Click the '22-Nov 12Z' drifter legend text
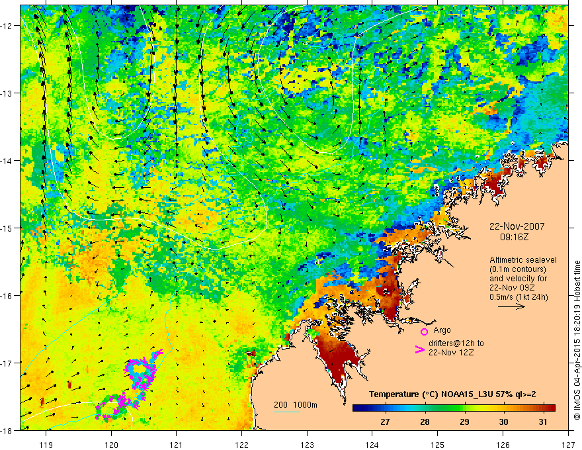The image size is (582, 450). [451, 352]
